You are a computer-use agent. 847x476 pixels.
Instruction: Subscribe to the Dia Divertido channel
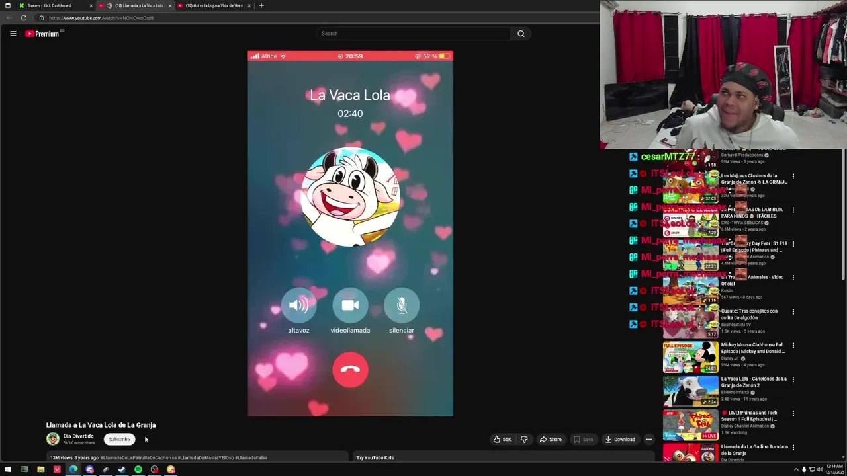coord(119,439)
